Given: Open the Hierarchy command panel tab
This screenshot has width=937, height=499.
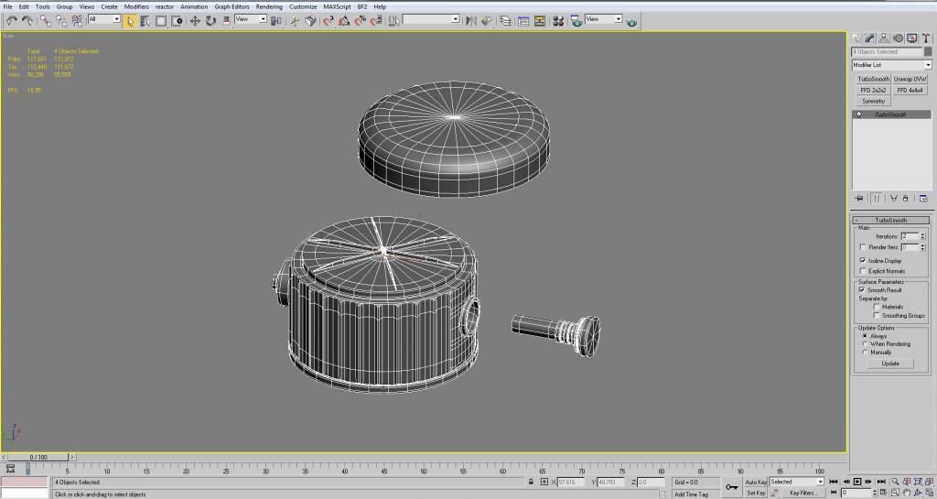Looking at the screenshot, I should tap(884, 38).
